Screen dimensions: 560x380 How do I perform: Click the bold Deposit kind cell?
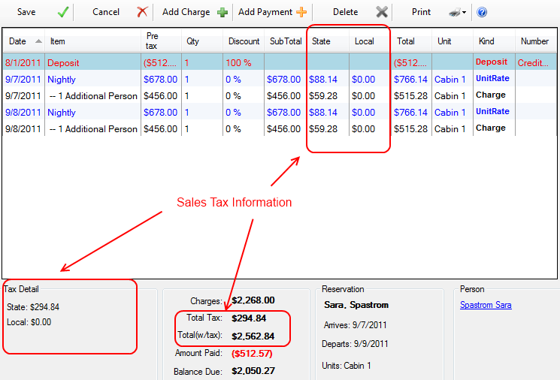(x=492, y=62)
